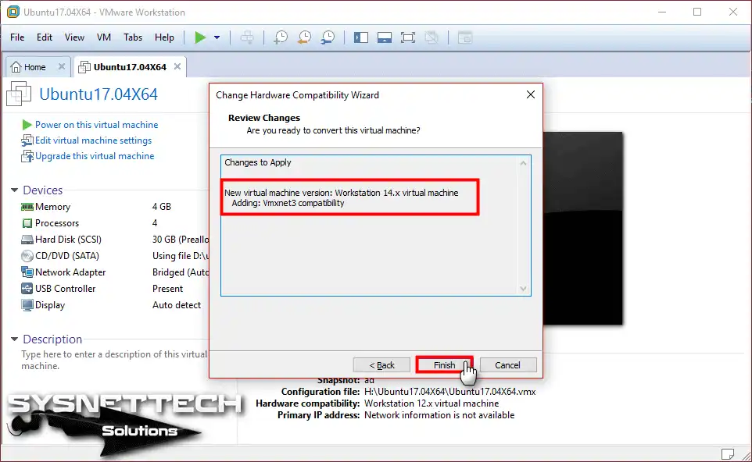The image size is (752, 462).
Task: Collapse the Description section
Action: pos(14,339)
